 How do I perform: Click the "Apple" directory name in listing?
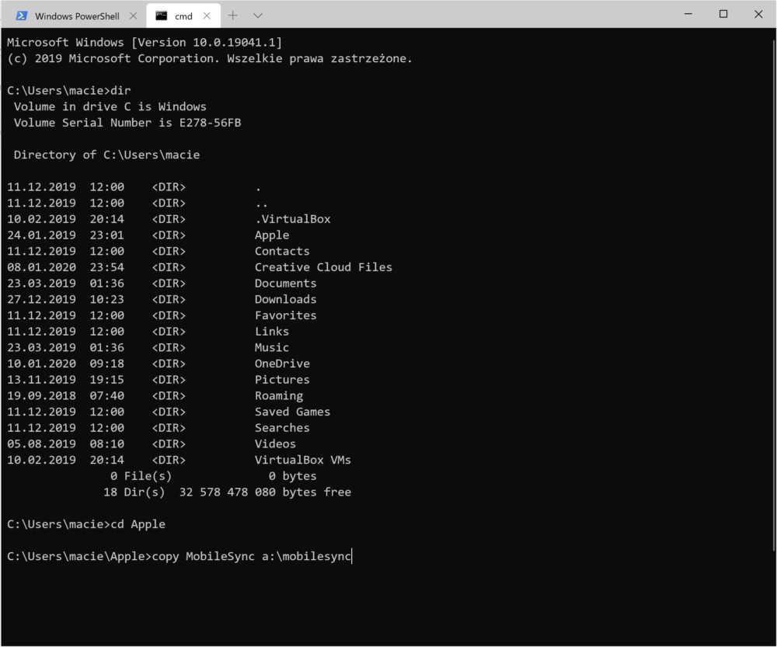point(271,235)
